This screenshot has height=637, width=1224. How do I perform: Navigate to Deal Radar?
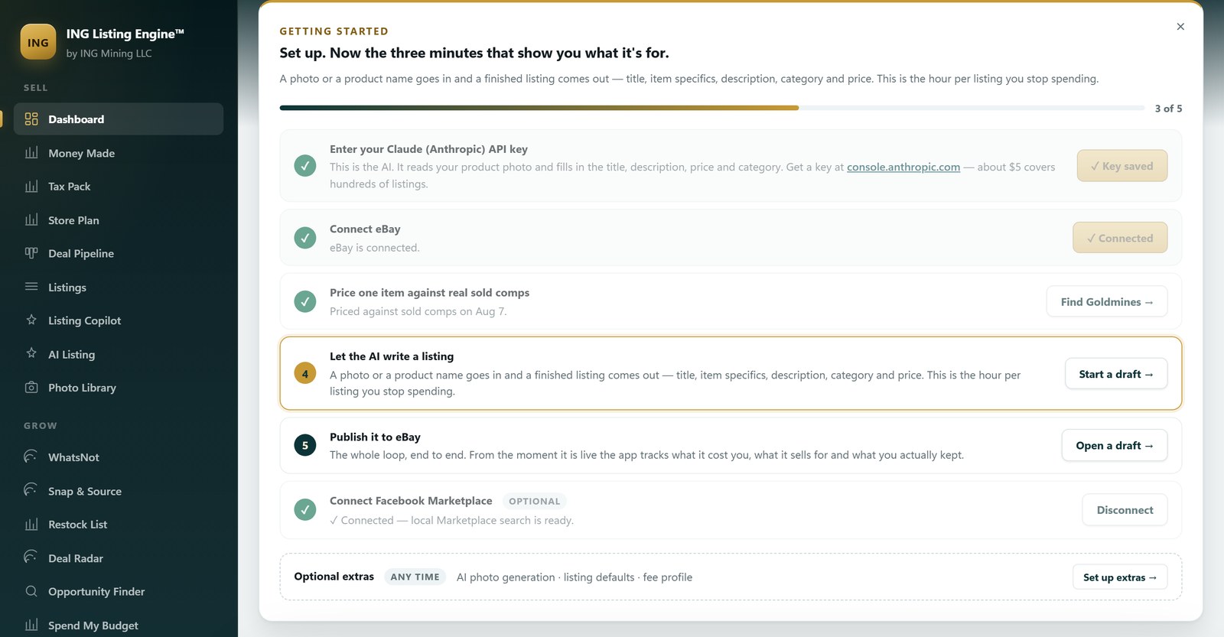click(x=119, y=558)
